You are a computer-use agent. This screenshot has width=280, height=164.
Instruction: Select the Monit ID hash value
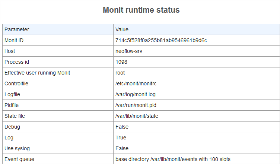[x=161, y=40]
